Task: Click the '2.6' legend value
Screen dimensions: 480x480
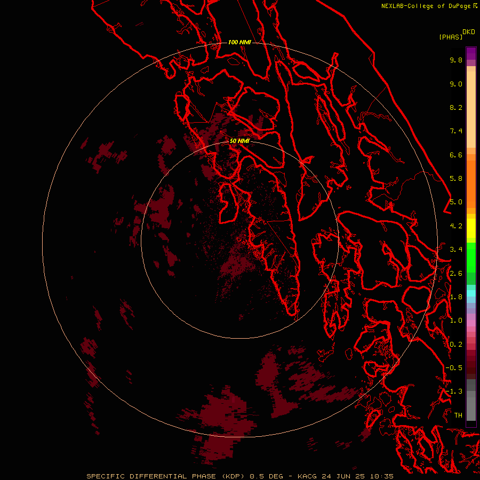Action: coord(456,274)
